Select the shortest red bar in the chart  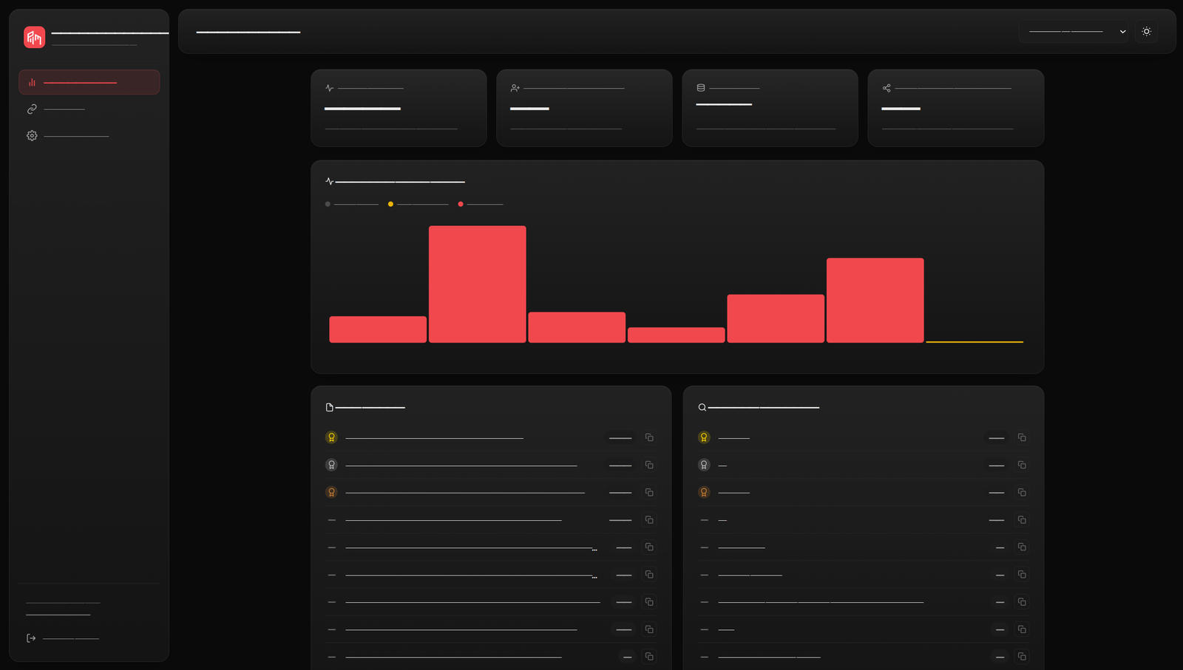coord(677,335)
